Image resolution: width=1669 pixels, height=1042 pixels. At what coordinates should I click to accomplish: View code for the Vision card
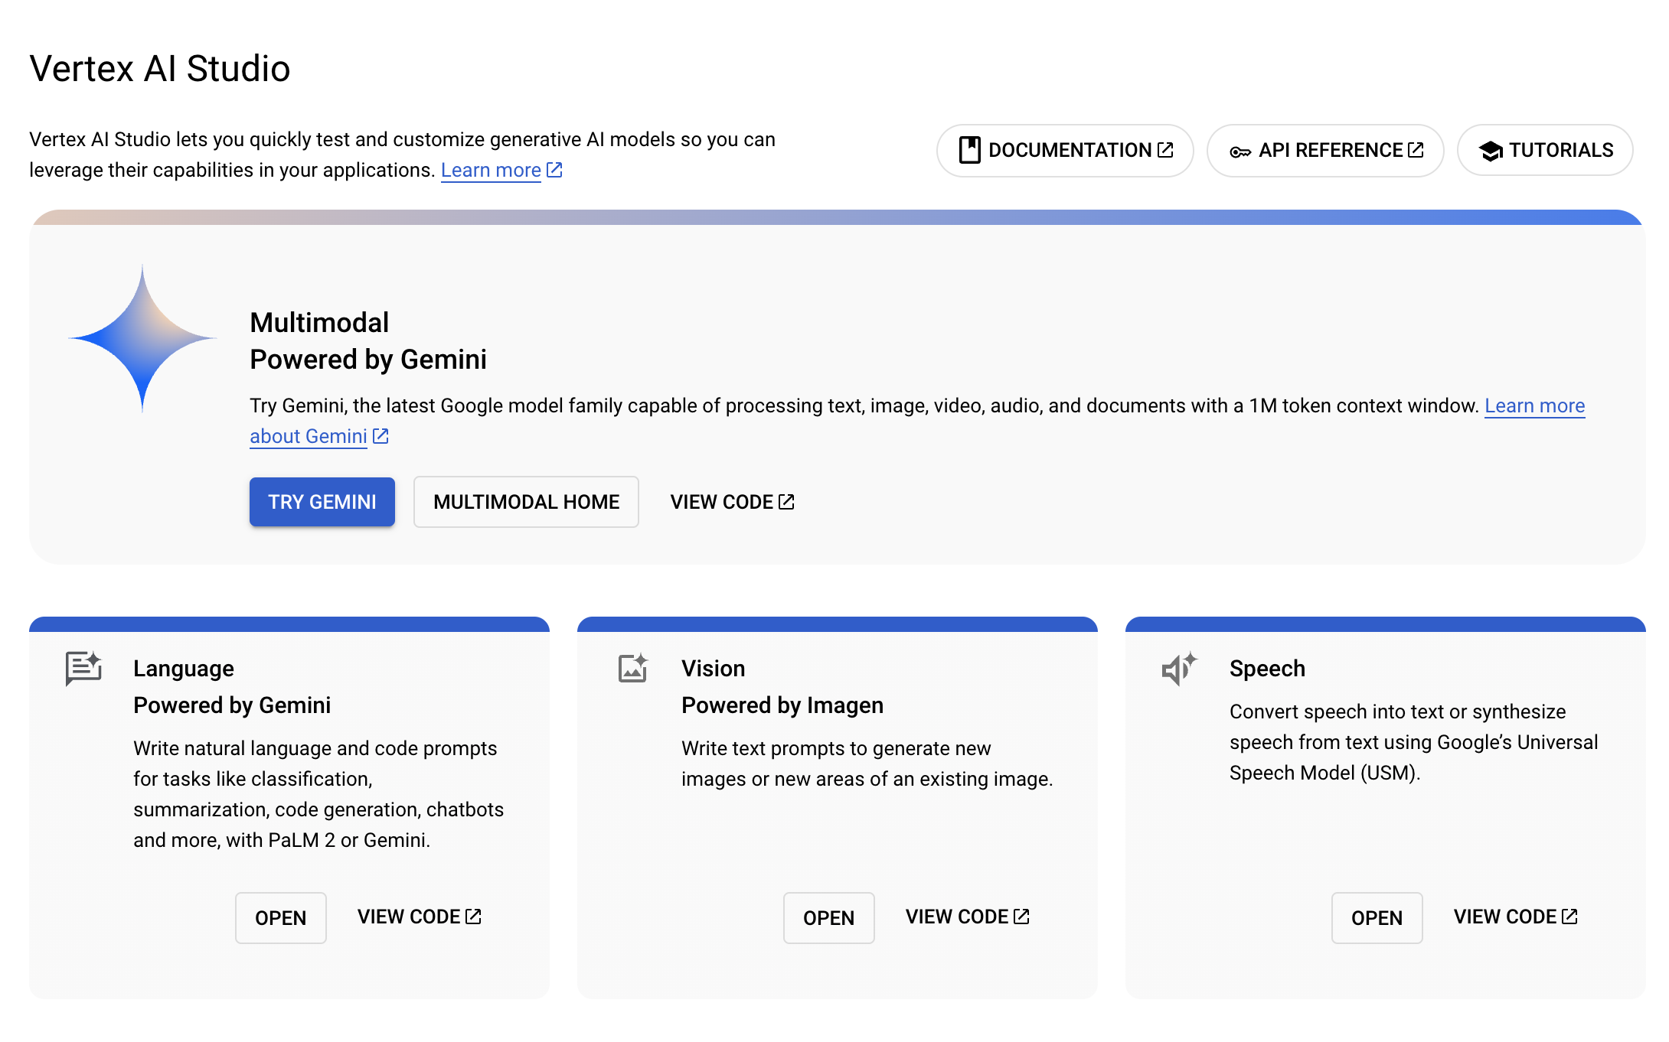tap(968, 917)
